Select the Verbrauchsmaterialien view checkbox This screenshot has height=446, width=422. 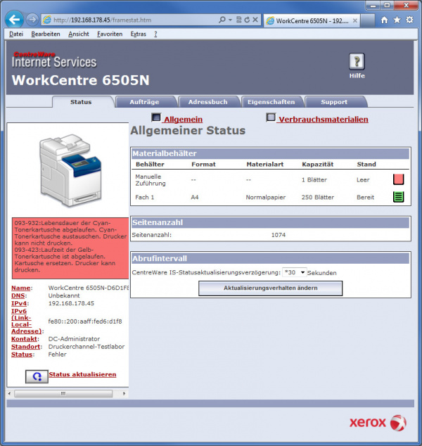pyautogui.click(x=271, y=118)
